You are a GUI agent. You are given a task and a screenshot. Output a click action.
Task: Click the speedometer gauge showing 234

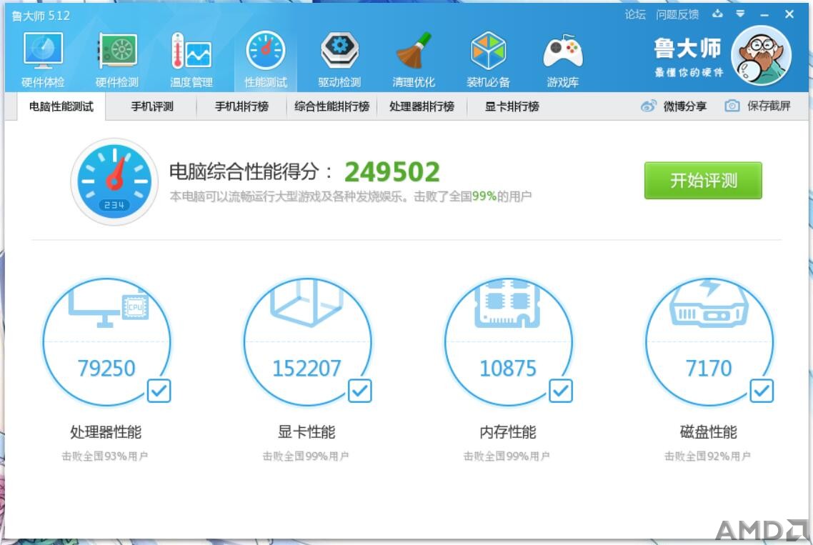point(114,181)
